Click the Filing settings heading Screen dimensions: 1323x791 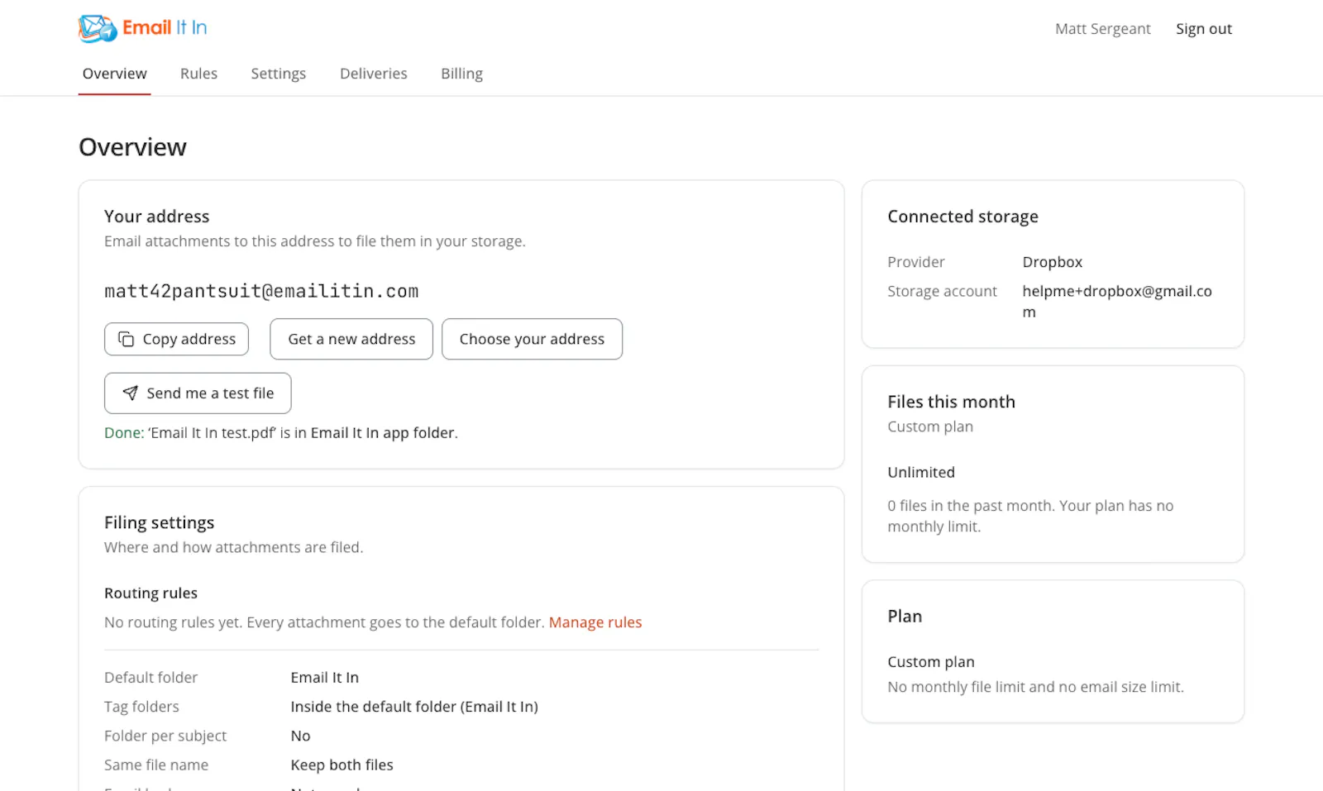coord(159,522)
